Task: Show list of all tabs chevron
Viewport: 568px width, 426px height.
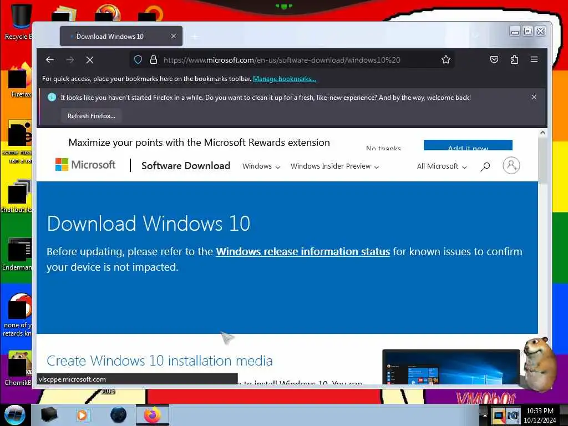Action: (475, 35)
